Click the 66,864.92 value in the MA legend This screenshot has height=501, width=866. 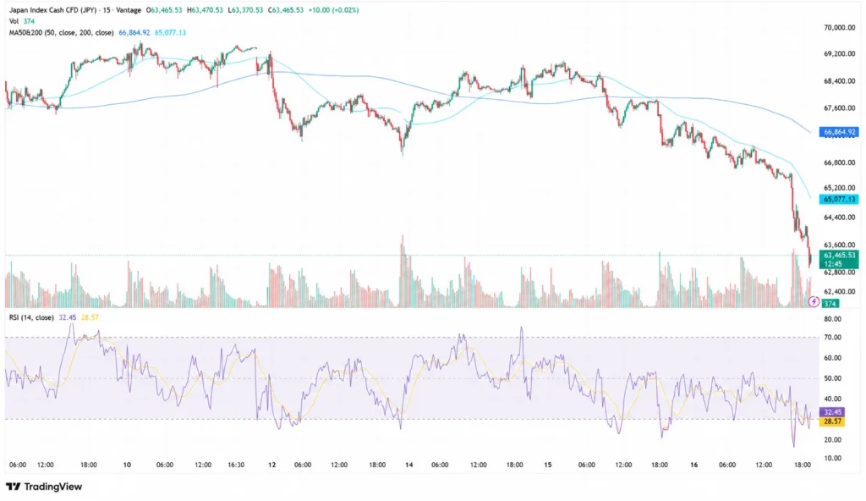(x=134, y=33)
